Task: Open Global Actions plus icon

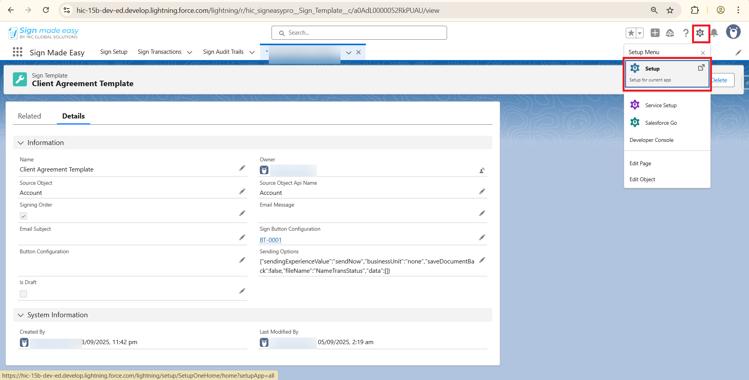Action: point(655,33)
